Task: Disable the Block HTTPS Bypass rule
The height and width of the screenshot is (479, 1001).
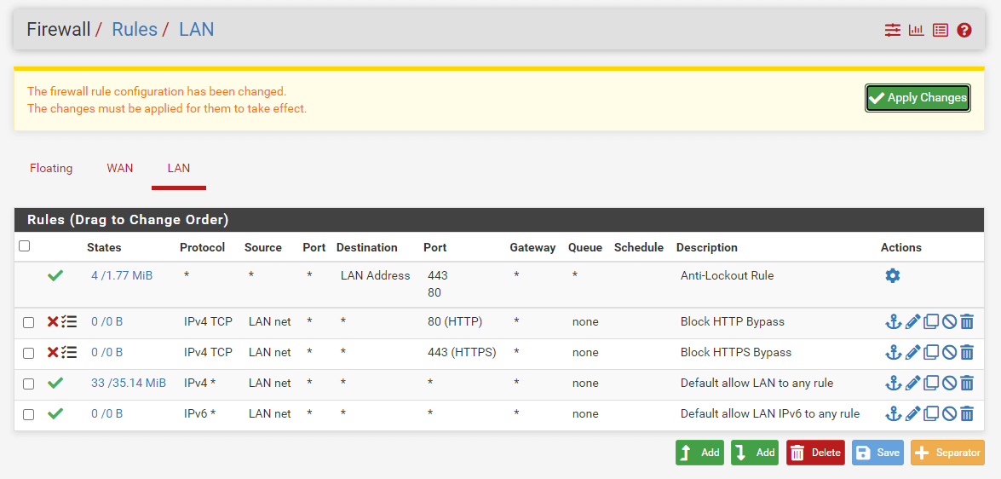Action: pos(949,352)
